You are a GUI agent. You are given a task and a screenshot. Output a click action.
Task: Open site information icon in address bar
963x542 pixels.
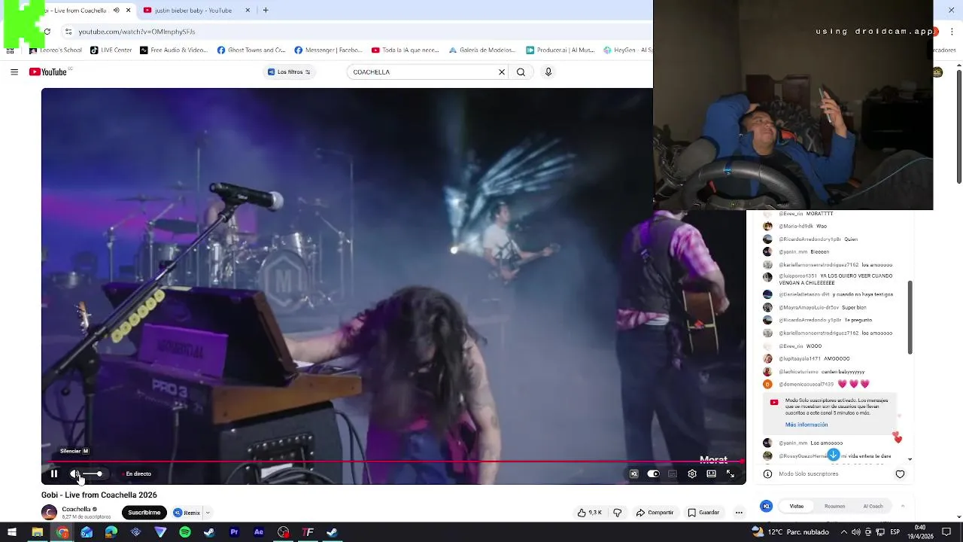click(x=68, y=32)
